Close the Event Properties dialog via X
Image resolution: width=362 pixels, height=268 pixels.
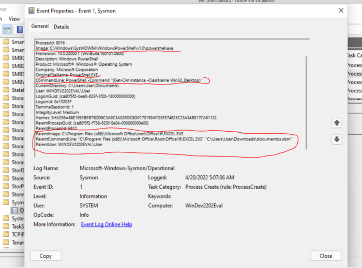[341, 11]
